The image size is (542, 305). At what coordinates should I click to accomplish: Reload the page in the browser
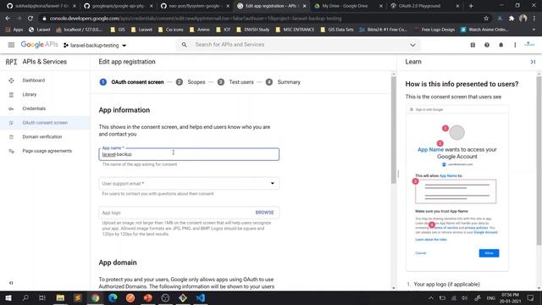tap(30, 19)
